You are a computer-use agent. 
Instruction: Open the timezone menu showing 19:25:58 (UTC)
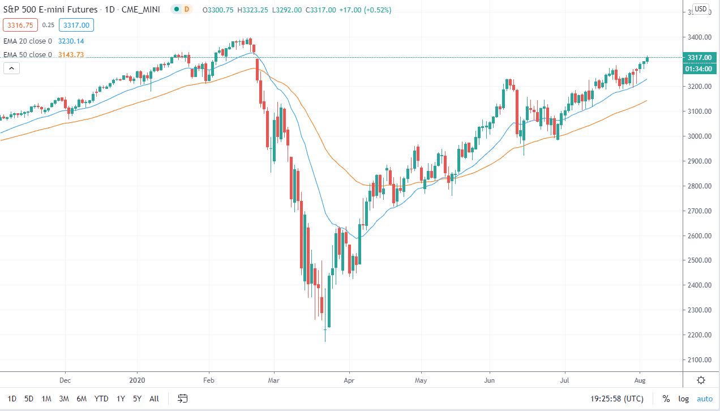tap(616, 399)
